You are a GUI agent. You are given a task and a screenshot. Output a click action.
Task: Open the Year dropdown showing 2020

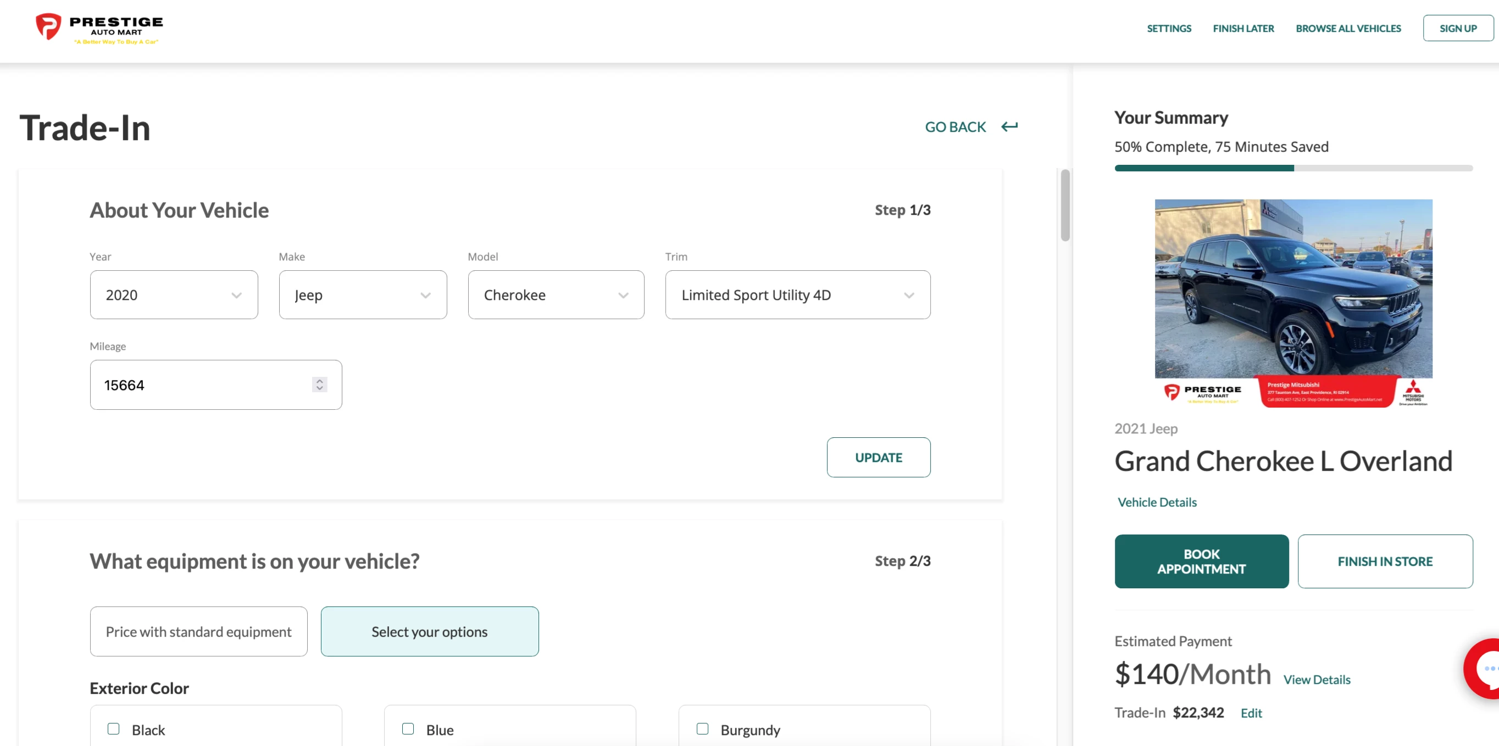click(x=174, y=295)
